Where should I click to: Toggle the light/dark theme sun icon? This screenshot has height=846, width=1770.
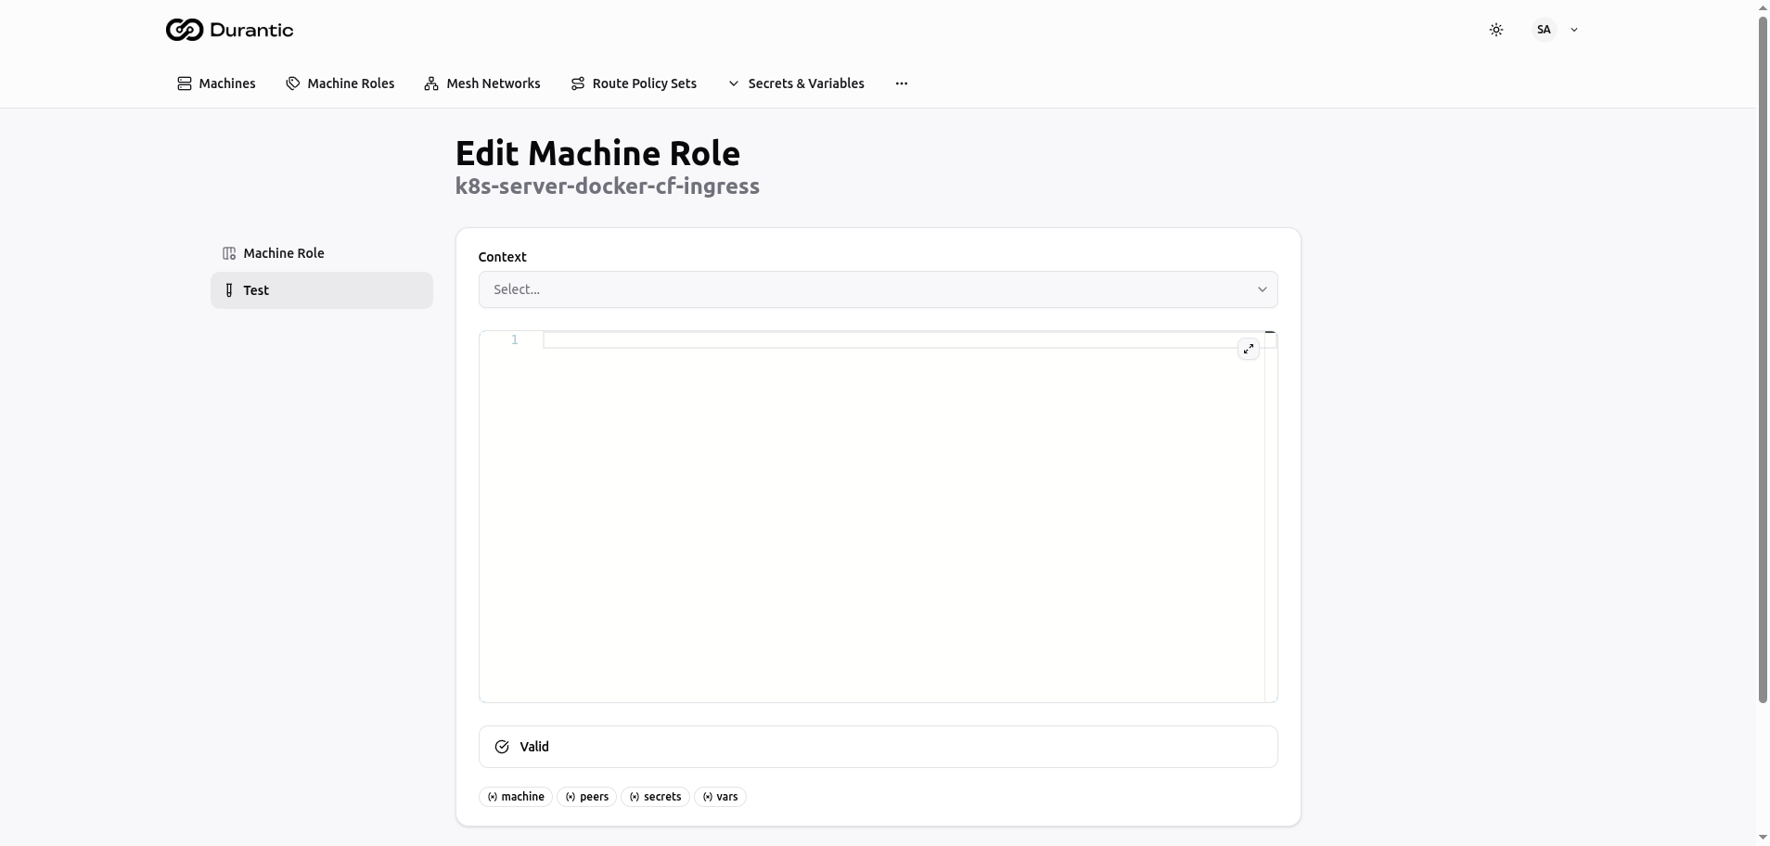click(1495, 30)
